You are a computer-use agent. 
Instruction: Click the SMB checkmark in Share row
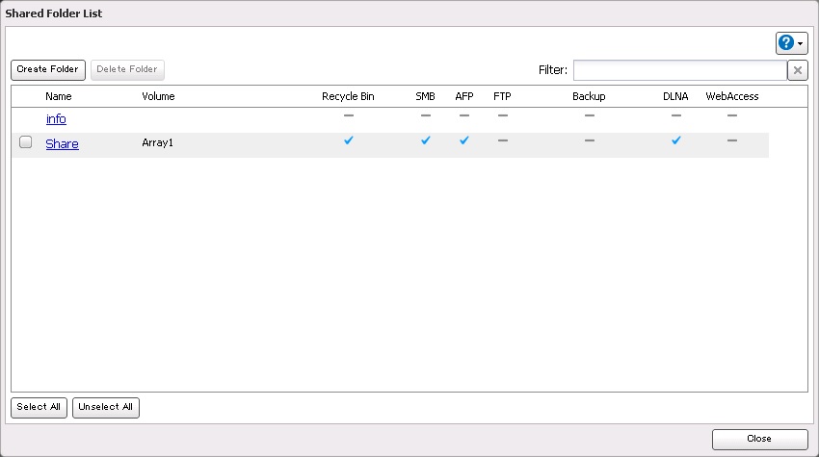pos(425,140)
